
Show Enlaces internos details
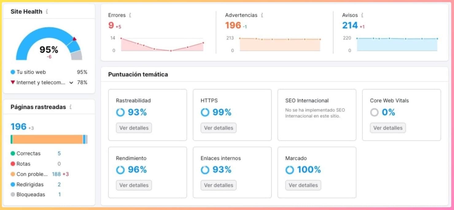(x=218, y=185)
